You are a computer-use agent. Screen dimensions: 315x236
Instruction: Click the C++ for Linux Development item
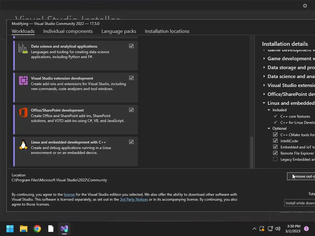297,122
